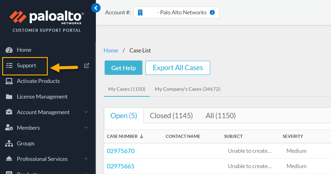Expand the Account Management submenu chevron

pyautogui.click(x=86, y=112)
